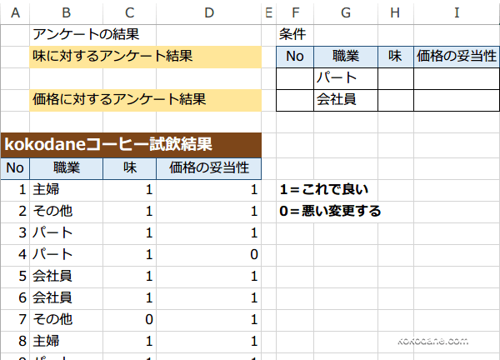Select the column I header
The height and width of the screenshot is (360, 500).
456,12
